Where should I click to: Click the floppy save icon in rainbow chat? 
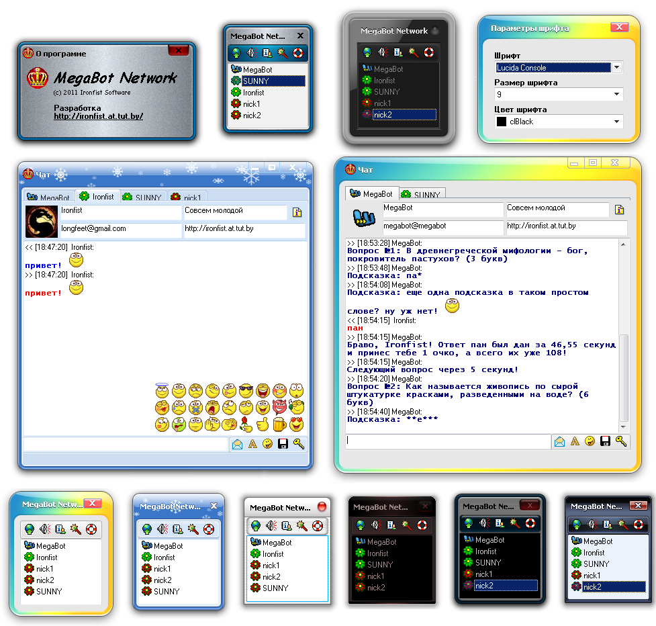(606, 441)
